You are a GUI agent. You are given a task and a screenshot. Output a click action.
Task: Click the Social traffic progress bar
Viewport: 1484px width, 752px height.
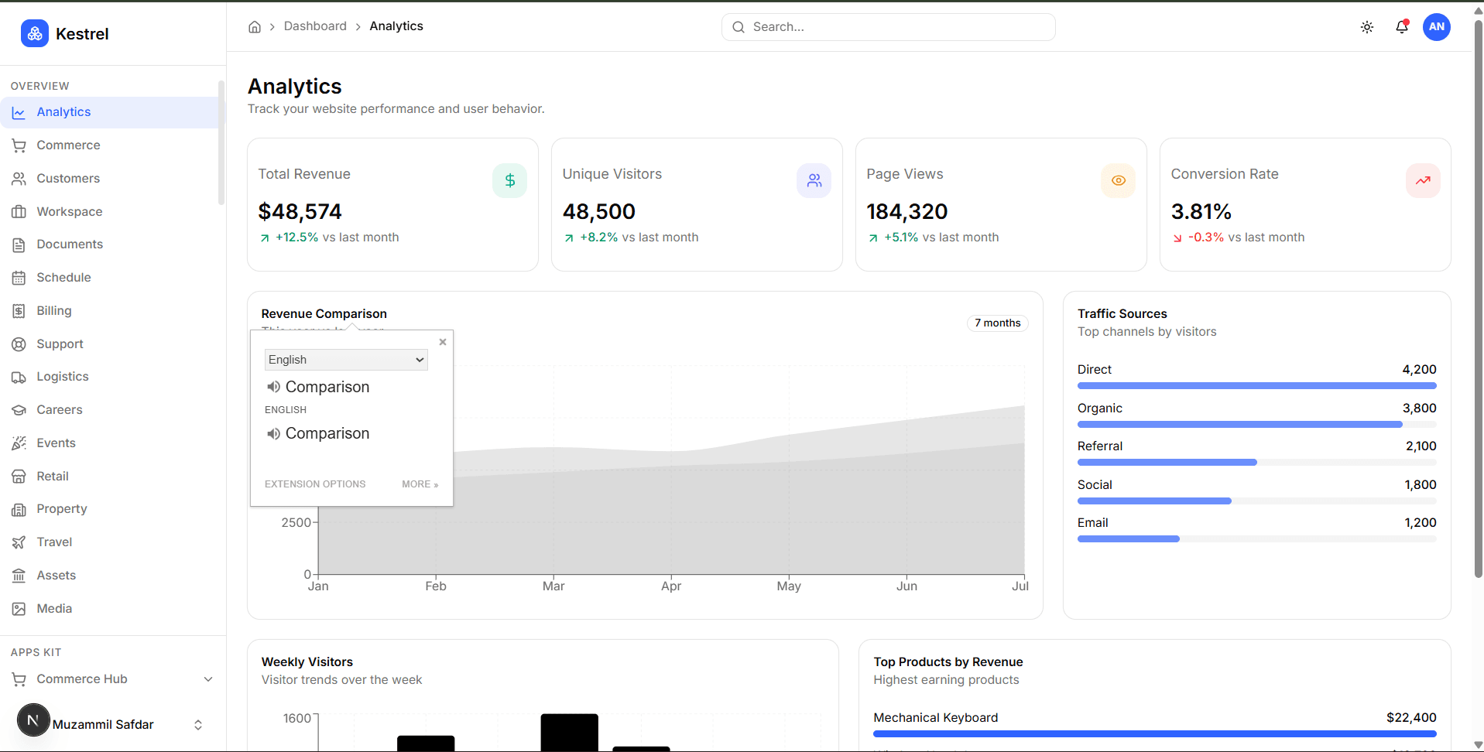(x=1256, y=501)
